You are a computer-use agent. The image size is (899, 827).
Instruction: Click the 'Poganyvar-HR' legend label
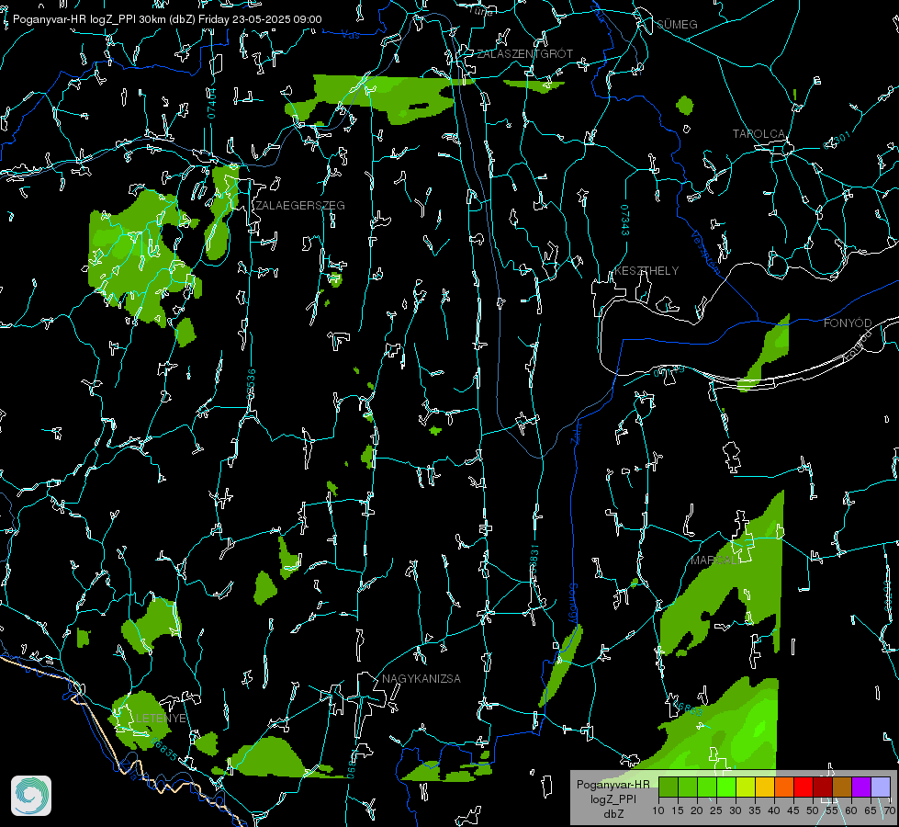pos(612,784)
